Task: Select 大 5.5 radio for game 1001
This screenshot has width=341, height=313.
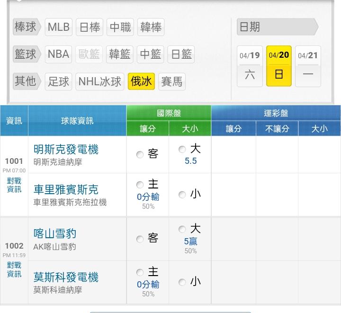Action: click(182, 150)
